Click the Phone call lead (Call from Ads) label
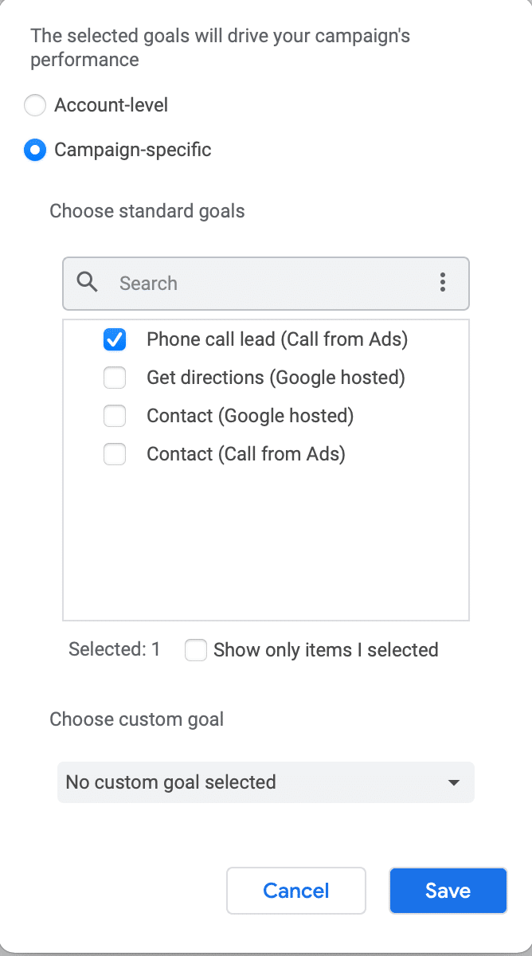This screenshot has width=532, height=956. pos(276,339)
